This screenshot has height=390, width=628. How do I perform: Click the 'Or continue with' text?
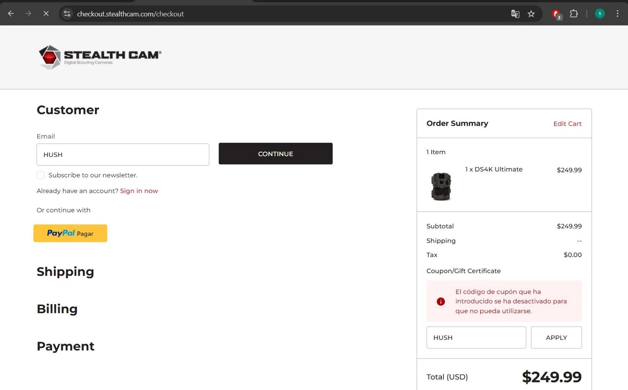tap(64, 210)
